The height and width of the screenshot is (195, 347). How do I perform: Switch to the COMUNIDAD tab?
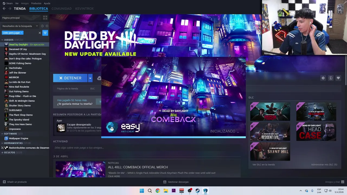point(62,9)
